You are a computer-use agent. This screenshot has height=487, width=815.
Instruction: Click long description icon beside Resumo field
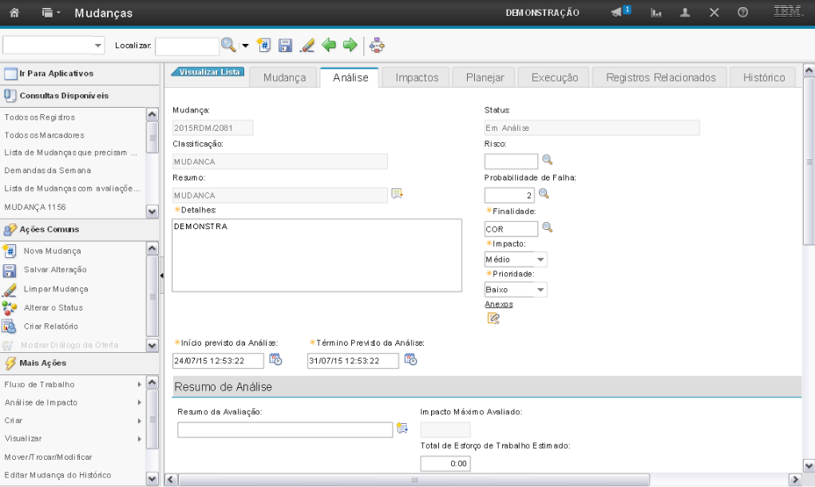coord(397,194)
